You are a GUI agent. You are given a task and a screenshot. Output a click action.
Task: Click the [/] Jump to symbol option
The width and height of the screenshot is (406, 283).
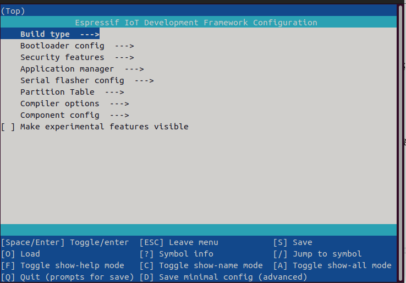[x=317, y=254]
